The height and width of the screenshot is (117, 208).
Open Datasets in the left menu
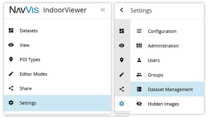pos(57,31)
